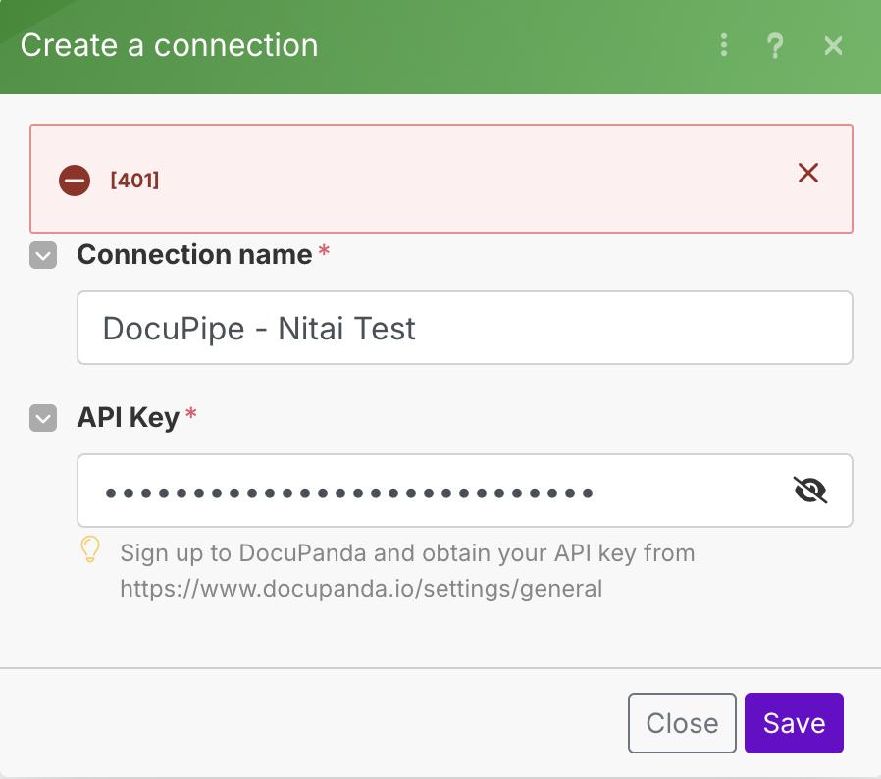Edit the Connection name input field
The image size is (881, 779).
[x=465, y=328]
